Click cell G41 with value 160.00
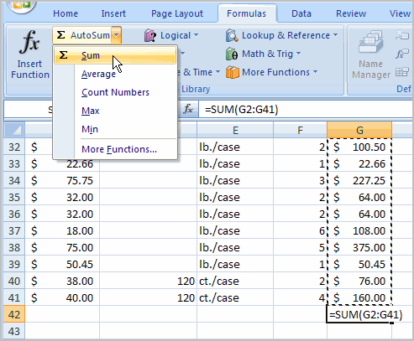This screenshot has width=414, height=341. coord(359,297)
